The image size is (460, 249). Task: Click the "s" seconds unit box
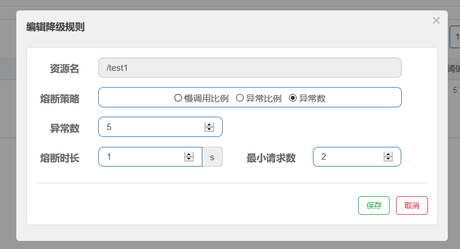(212, 157)
